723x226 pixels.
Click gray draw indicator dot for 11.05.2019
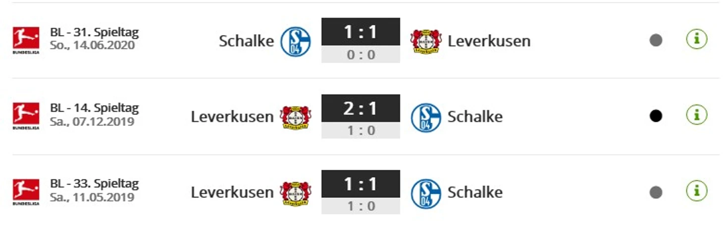tap(656, 192)
